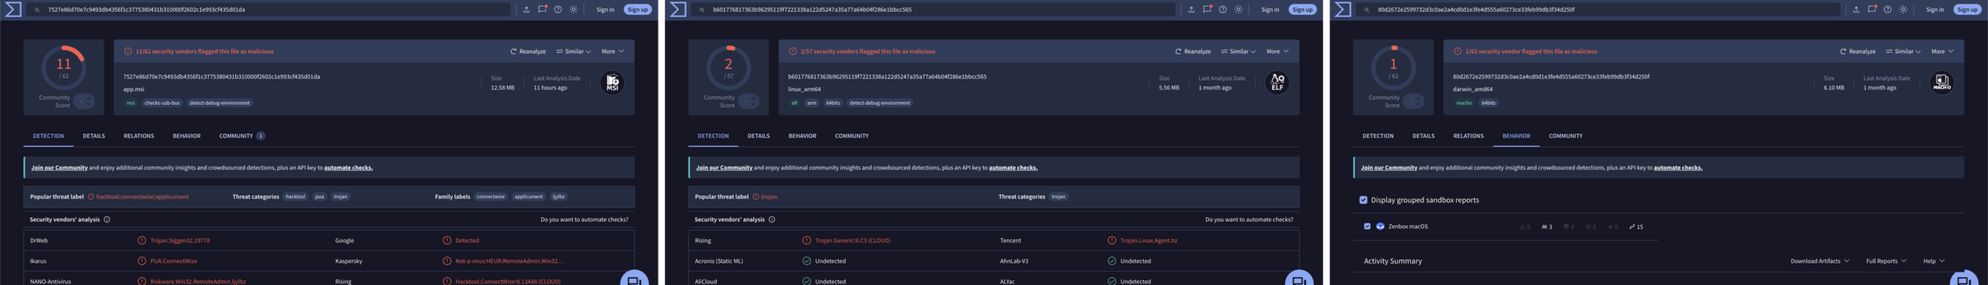Open chat bubble button in the app.msi window
This screenshot has height=285, width=1988.
point(634,279)
